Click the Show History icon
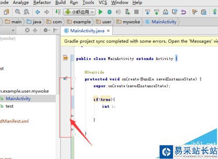 click(165, 12)
